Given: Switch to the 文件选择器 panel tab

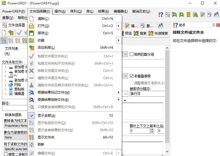Looking at the screenshot, I should point(14,25).
